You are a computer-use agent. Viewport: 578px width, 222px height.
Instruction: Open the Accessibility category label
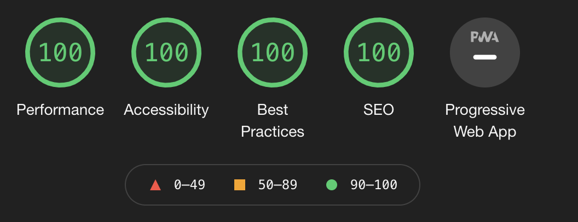point(166,110)
